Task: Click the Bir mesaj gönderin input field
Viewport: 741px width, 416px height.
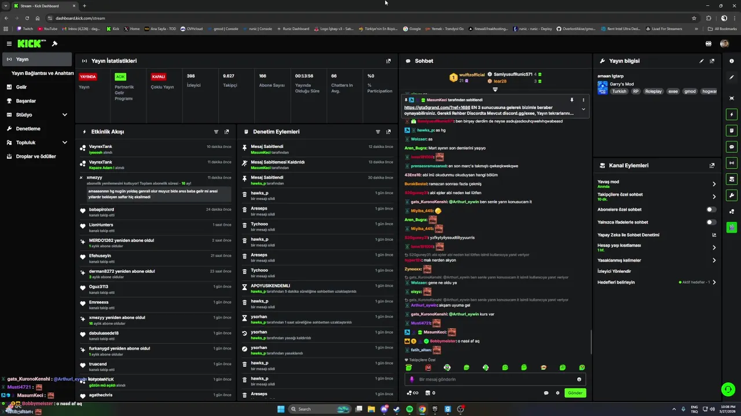Action: [x=496, y=380]
